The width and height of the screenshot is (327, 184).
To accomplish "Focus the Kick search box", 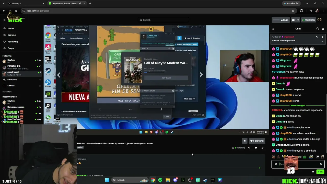I will click(x=163, y=20).
